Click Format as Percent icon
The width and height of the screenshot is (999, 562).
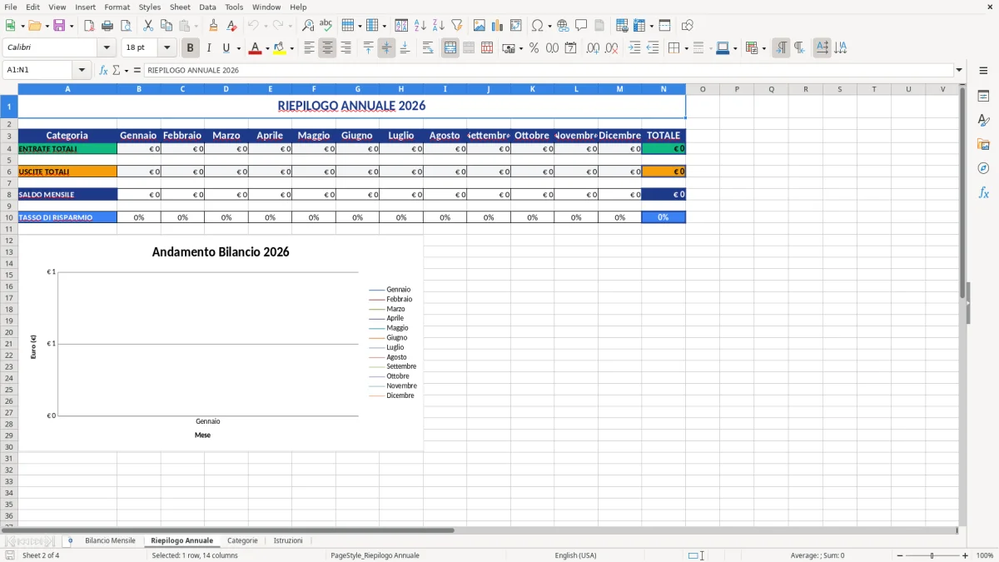534,48
